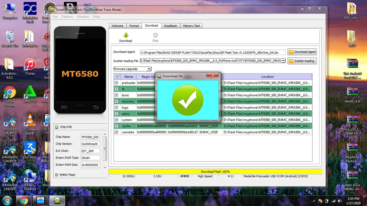The image size is (367, 206).
Task: Switch to the Welcome tab
Action: point(117,26)
